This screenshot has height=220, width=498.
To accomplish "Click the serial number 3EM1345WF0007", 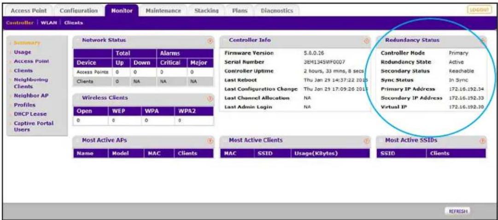I will [324, 62].
